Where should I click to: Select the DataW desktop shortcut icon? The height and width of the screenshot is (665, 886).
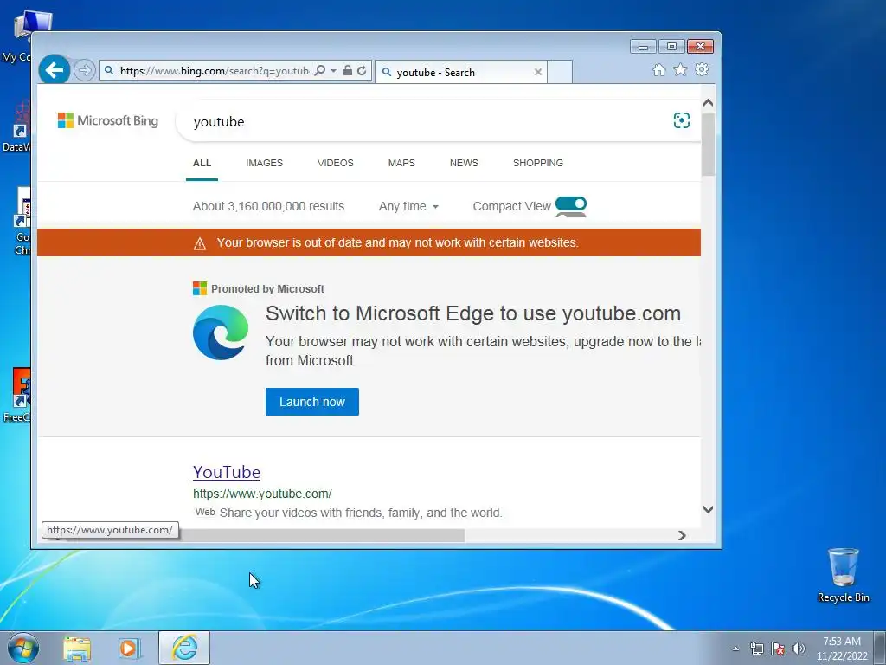17,127
